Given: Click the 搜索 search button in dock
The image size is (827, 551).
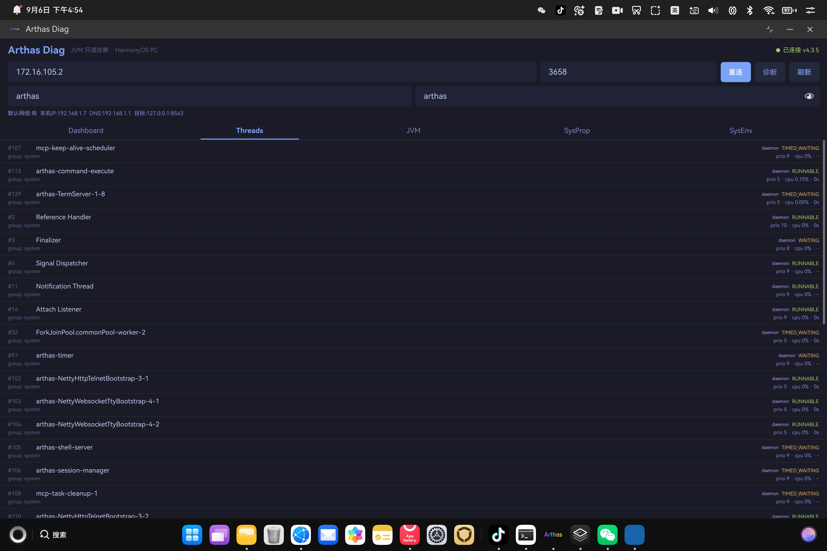Looking at the screenshot, I should 53,535.
